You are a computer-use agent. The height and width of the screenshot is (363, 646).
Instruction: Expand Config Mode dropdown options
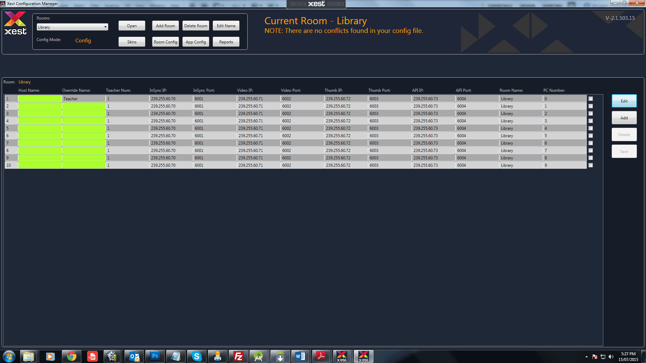pyautogui.click(x=83, y=40)
